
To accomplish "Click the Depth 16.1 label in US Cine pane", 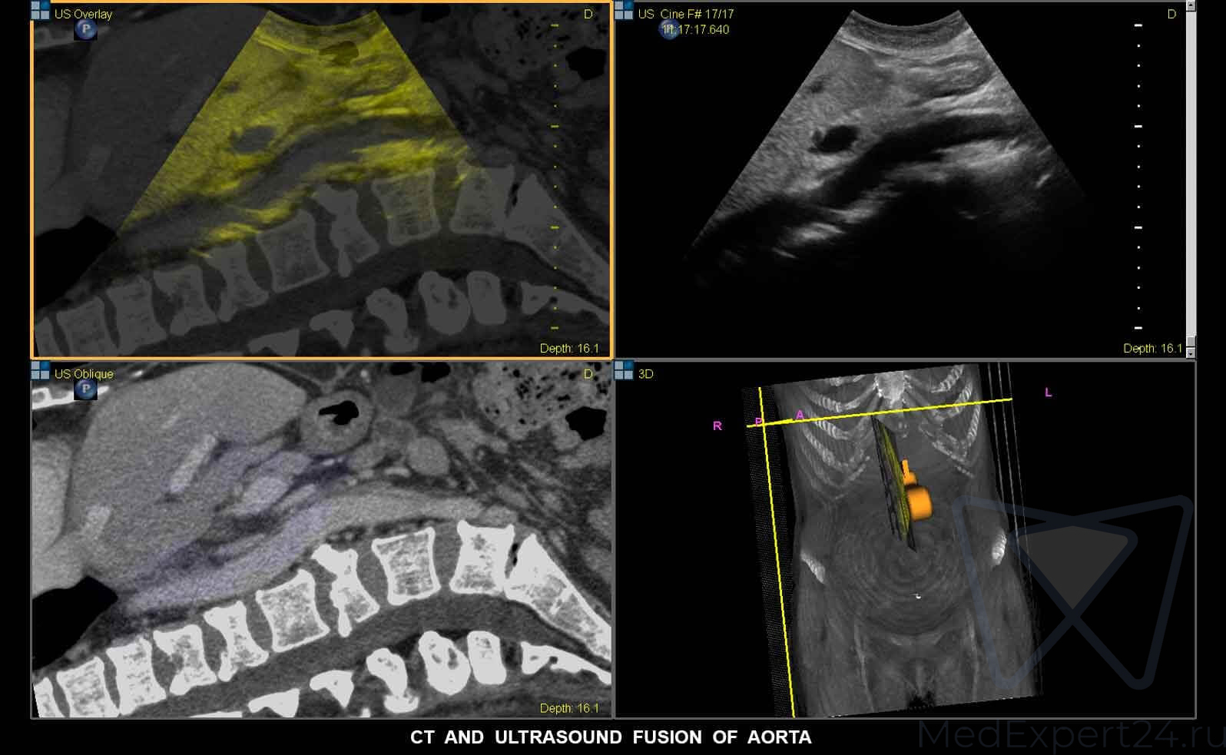I will tap(1152, 348).
